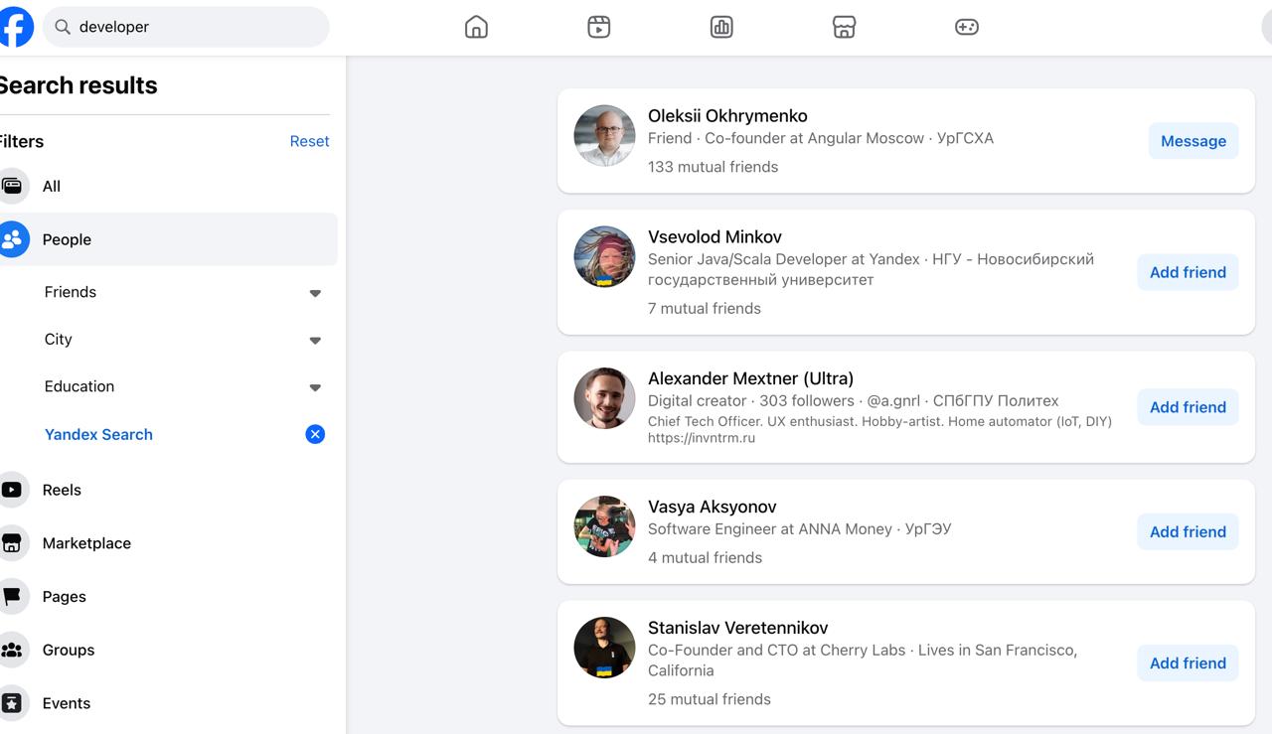Add Stanislav Veretennikov as friend
This screenshot has width=1272, height=734.
1188,663
